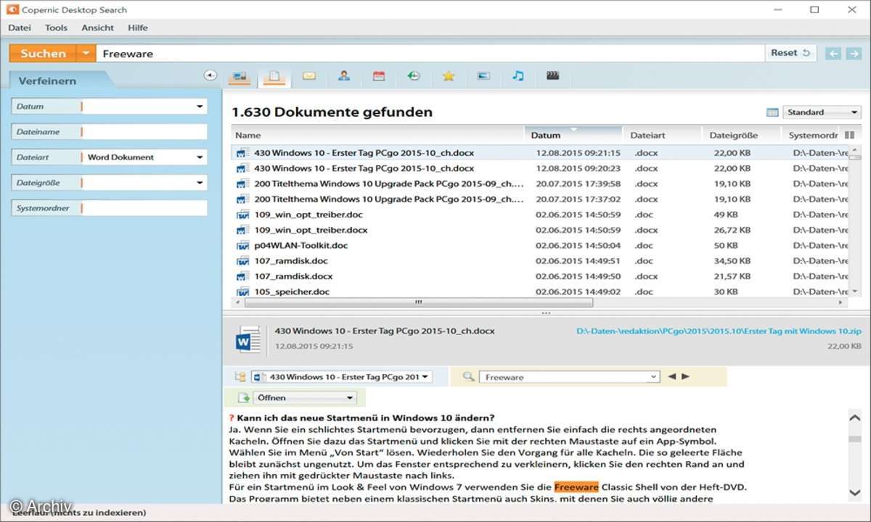
Task: Click the Systemordner filter input field
Action: (x=144, y=208)
